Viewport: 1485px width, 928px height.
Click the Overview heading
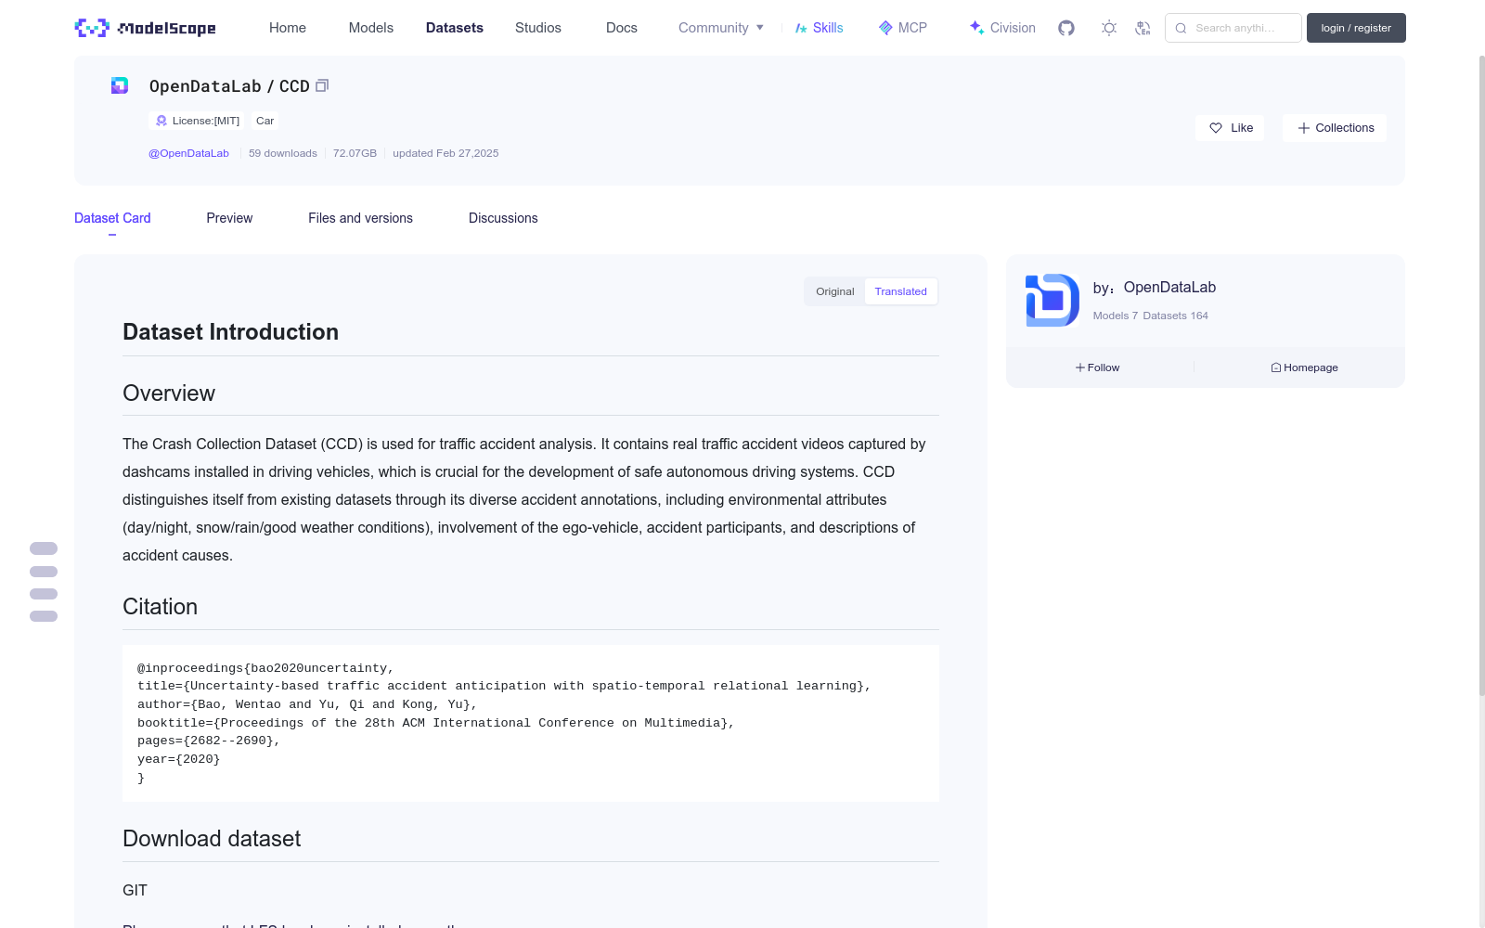[x=169, y=393]
